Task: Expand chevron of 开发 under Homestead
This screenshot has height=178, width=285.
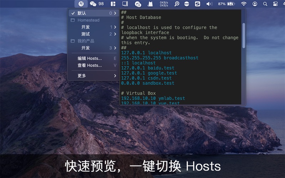Action: [x=115, y=27]
